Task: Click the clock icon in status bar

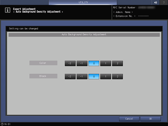Action: tap(2, 124)
